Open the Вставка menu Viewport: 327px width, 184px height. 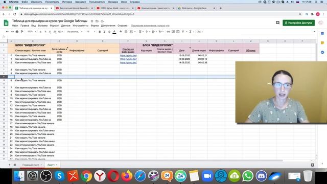(x=43, y=26)
